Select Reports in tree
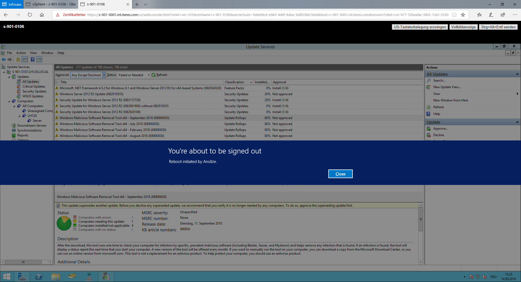Screen dimensions: 521x282 (23, 136)
